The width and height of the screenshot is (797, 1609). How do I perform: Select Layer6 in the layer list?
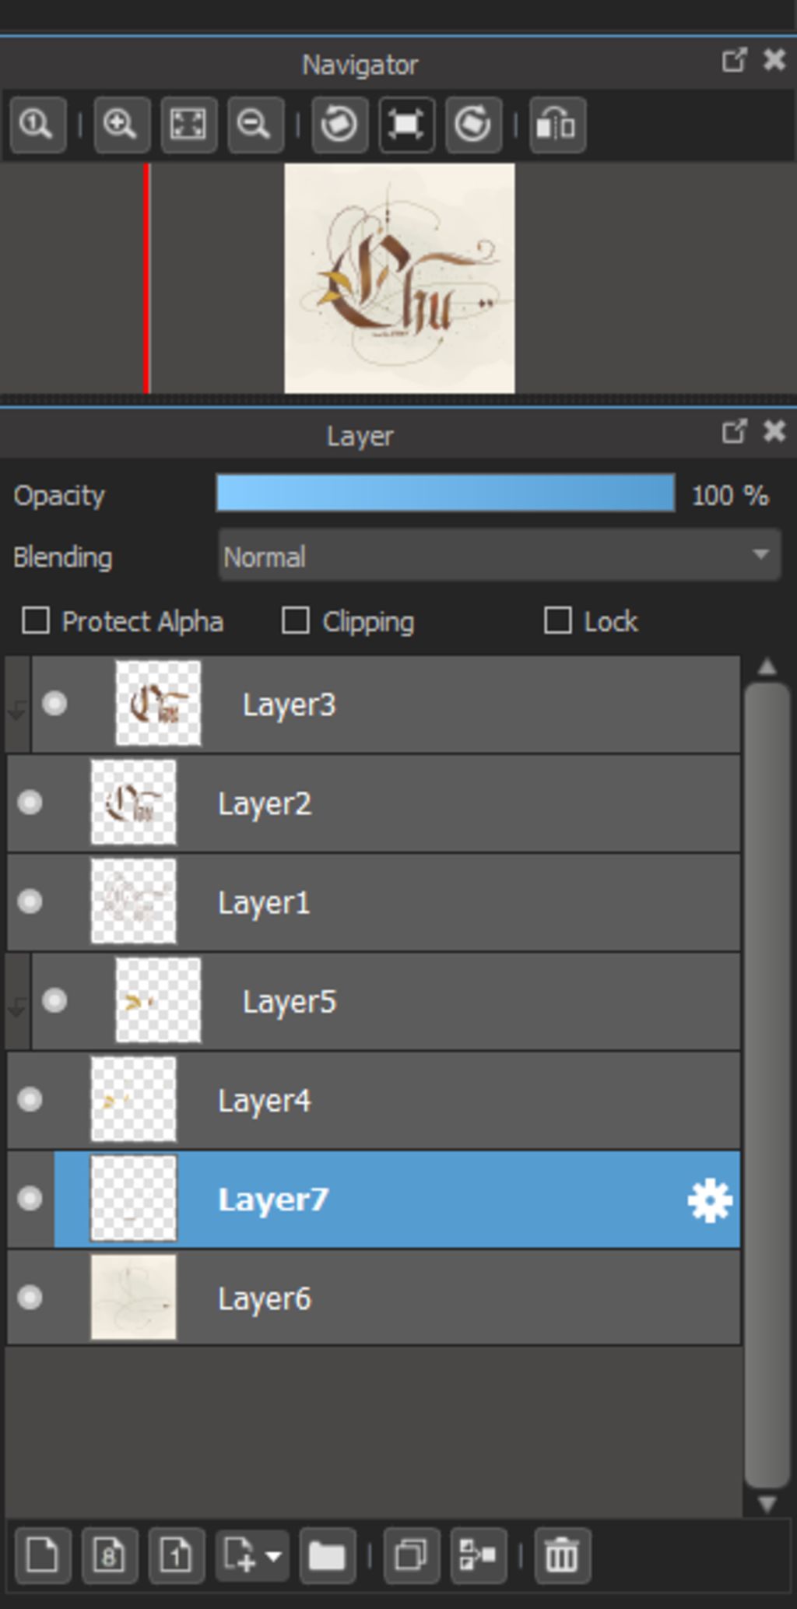click(x=374, y=1298)
